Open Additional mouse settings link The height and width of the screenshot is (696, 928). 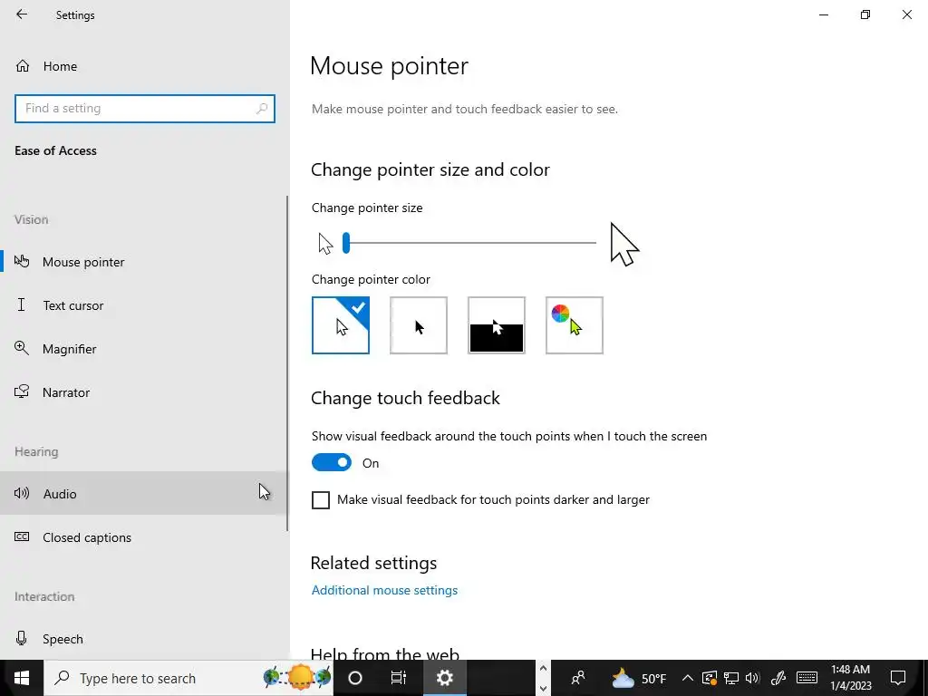pos(384,591)
